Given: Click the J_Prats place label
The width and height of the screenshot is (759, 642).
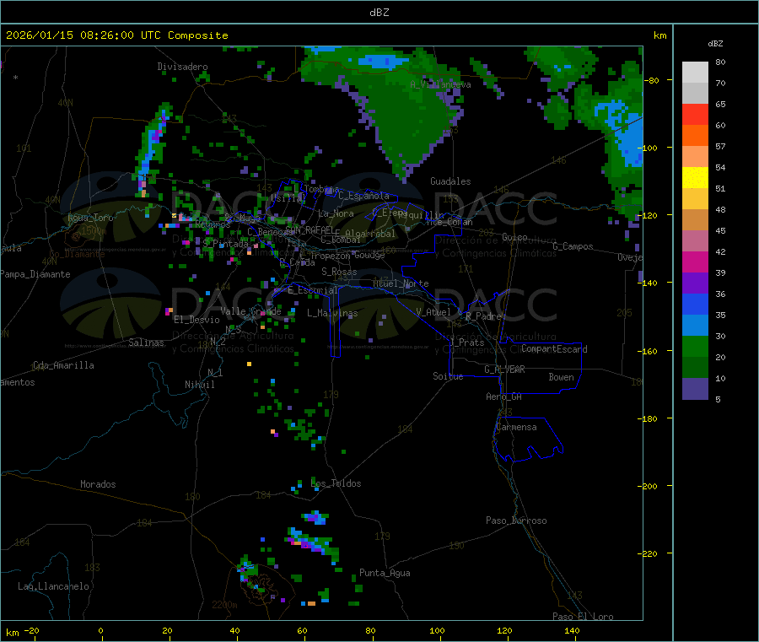Looking at the screenshot, I should (466, 343).
